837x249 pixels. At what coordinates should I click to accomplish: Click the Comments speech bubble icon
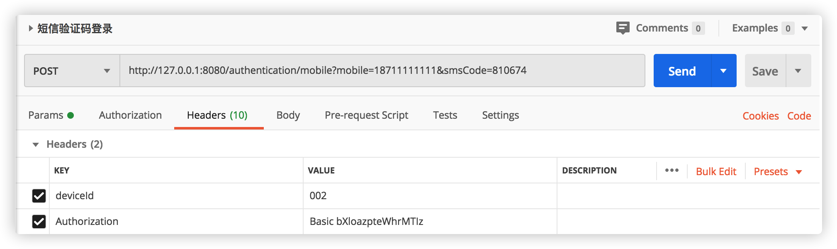click(x=623, y=28)
